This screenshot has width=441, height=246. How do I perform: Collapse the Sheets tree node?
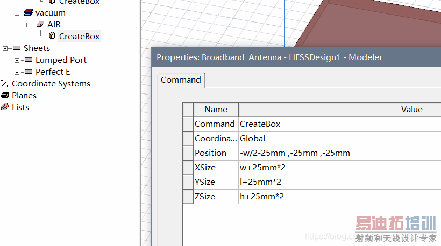pyautogui.click(x=5, y=48)
